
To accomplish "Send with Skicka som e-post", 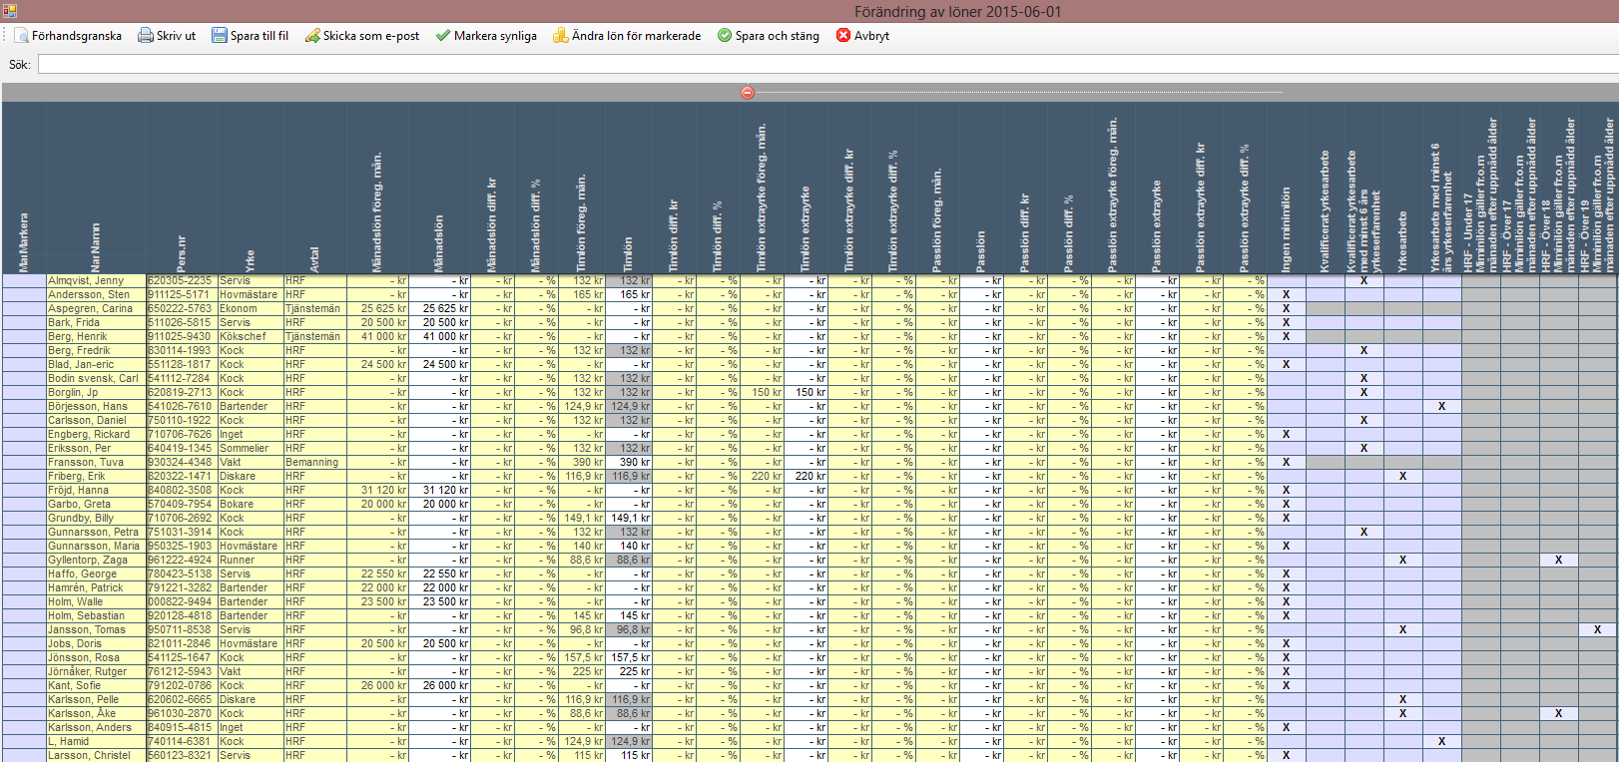I will [362, 36].
